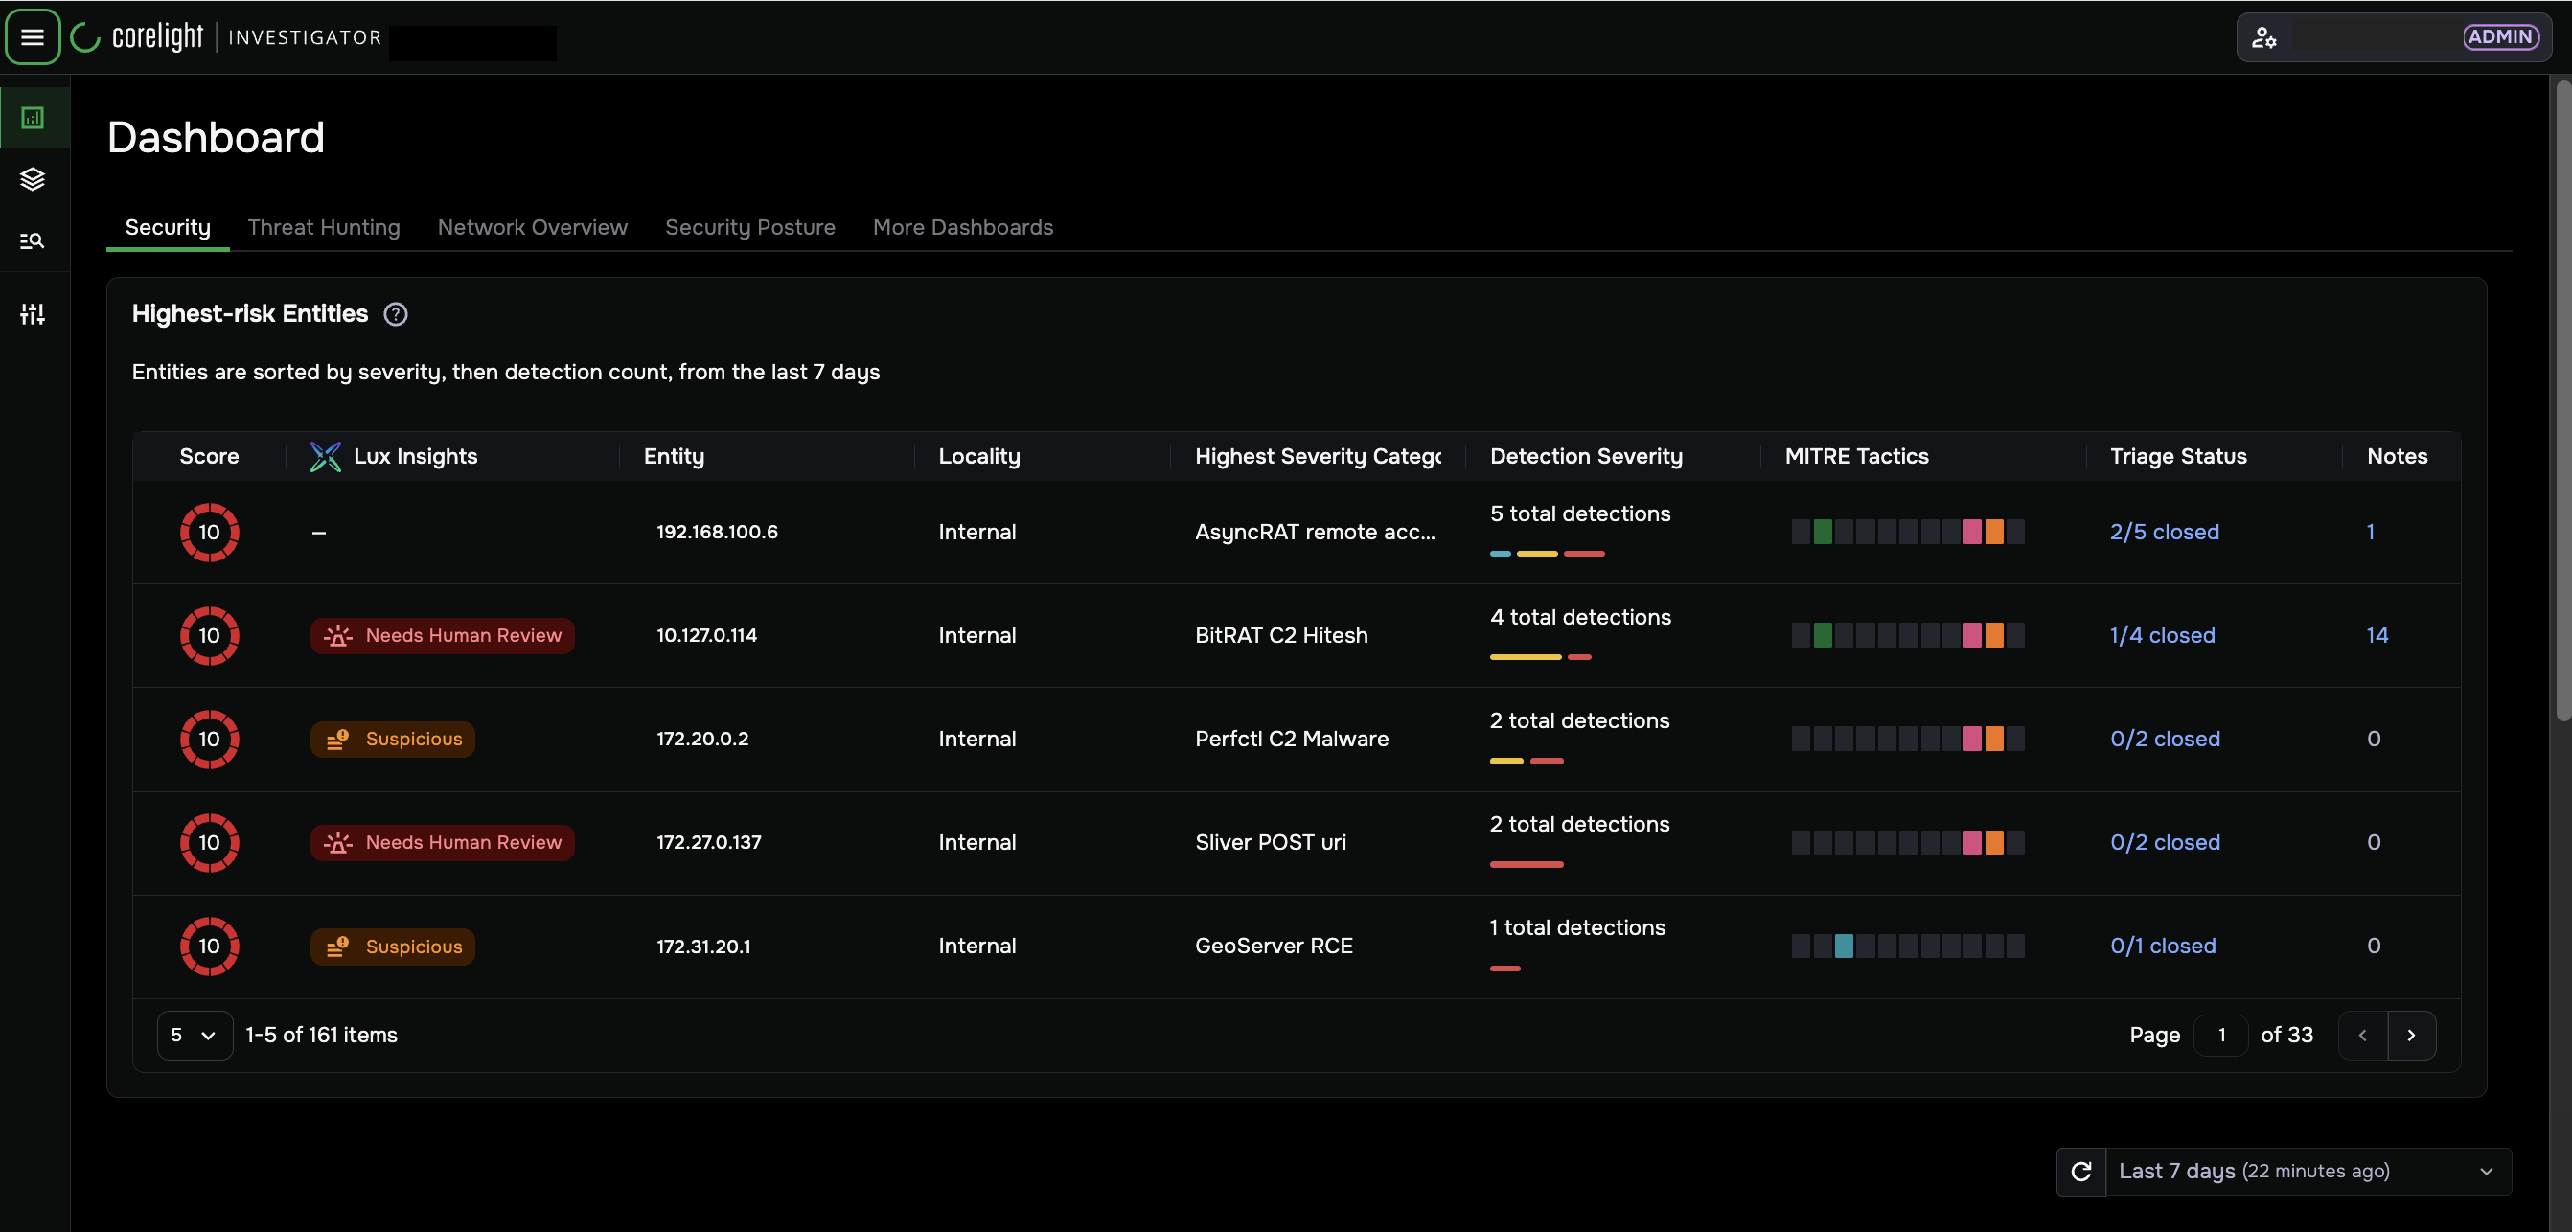This screenshot has height=1232, width=2572.
Task: Click entity 172.27.0.137
Action: click(x=708, y=843)
